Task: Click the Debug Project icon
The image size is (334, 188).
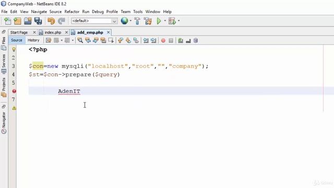Action: [x=172, y=21]
